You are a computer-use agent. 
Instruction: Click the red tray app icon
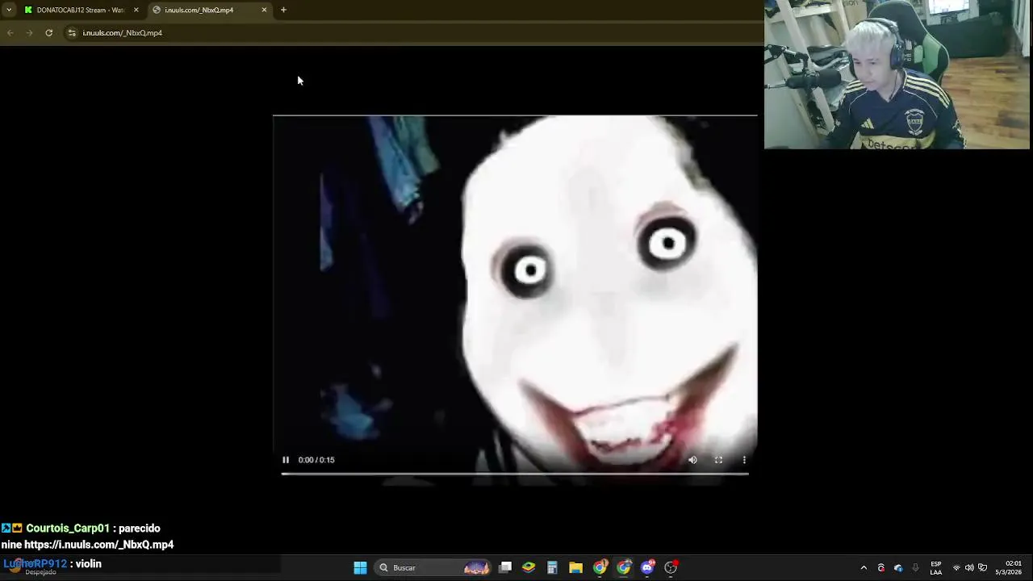tap(881, 568)
